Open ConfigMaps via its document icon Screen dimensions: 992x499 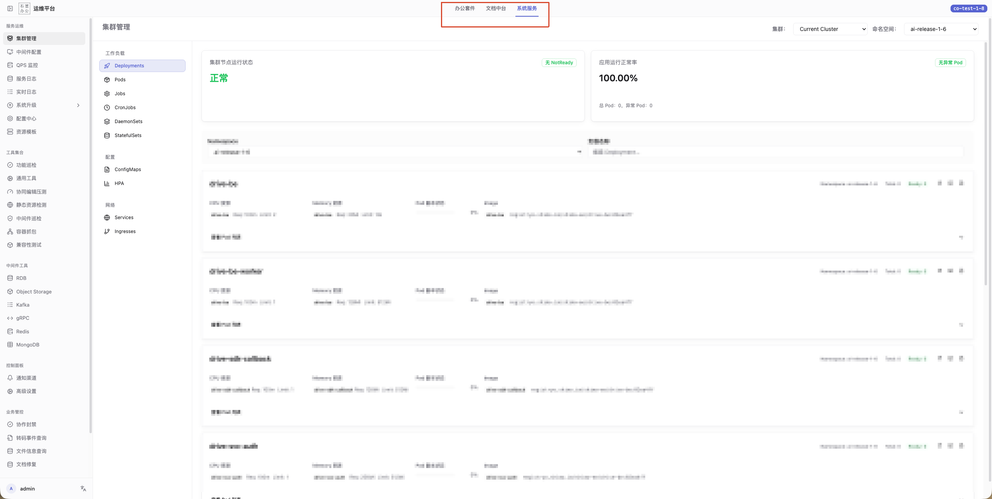click(x=107, y=170)
